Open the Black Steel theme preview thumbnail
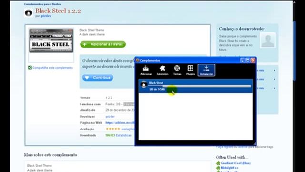This screenshot has width=305, height=172. point(51,41)
